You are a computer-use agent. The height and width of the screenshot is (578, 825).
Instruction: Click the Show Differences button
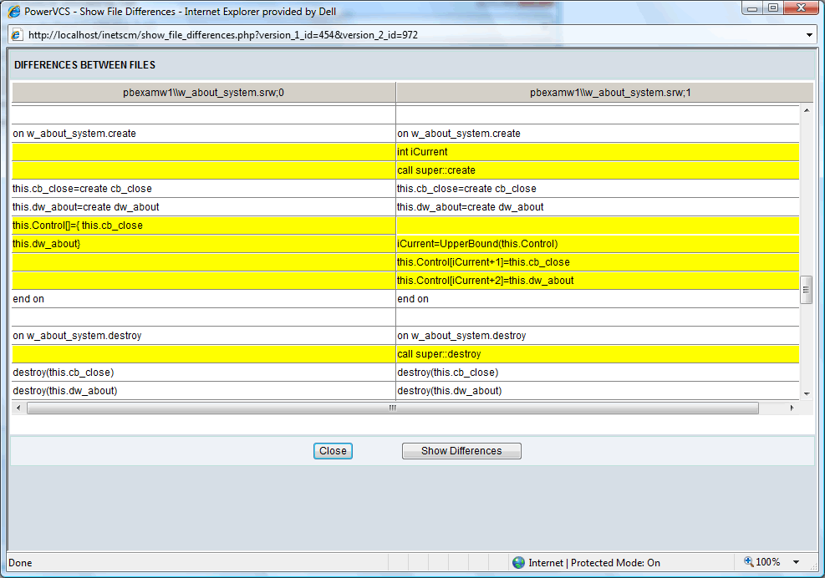click(461, 451)
